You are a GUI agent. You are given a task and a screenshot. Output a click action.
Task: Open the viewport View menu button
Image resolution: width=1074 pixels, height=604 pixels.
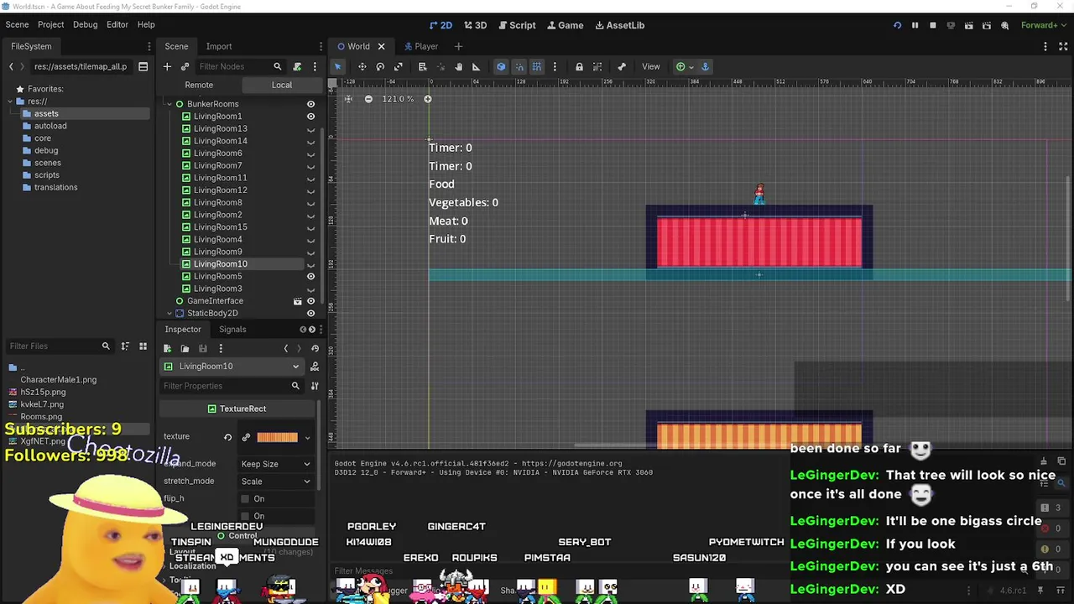tap(651, 66)
